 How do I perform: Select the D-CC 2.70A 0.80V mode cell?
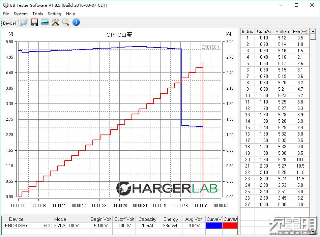point(60,226)
